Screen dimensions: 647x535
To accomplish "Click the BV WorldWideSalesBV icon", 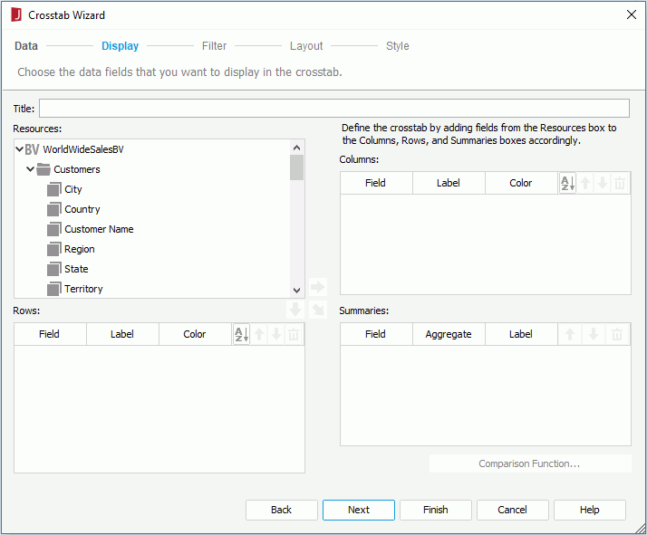I will pos(33,149).
